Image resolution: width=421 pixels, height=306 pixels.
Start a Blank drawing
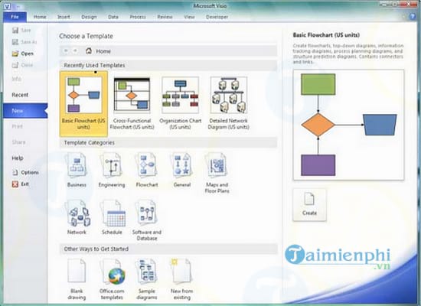click(x=77, y=279)
